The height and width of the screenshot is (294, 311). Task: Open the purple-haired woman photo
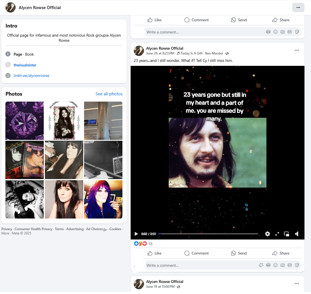pyautogui.click(x=103, y=199)
